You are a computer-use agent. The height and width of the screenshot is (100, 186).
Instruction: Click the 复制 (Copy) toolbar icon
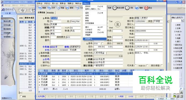(x=67, y=8)
